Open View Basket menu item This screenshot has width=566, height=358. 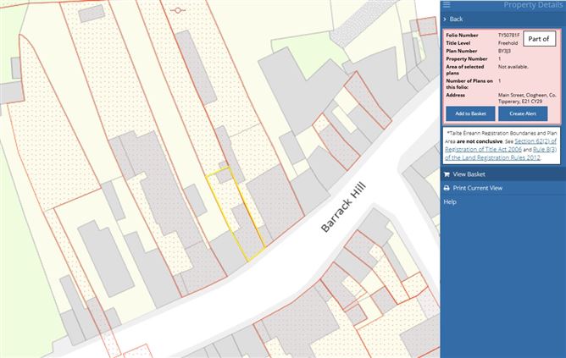(x=469, y=174)
